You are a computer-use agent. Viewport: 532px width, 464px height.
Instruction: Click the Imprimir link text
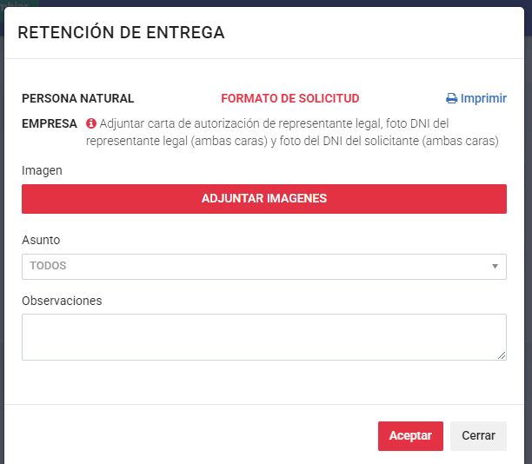click(483, 98)
